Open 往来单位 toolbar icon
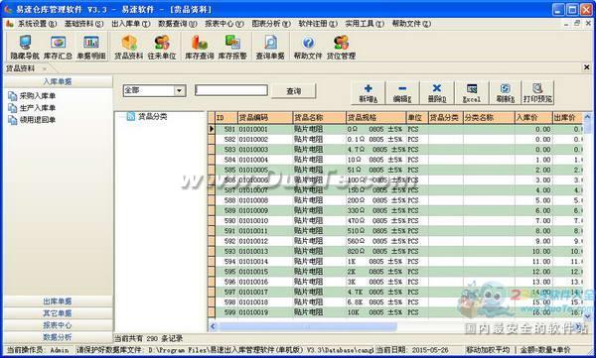 point(162,47)
